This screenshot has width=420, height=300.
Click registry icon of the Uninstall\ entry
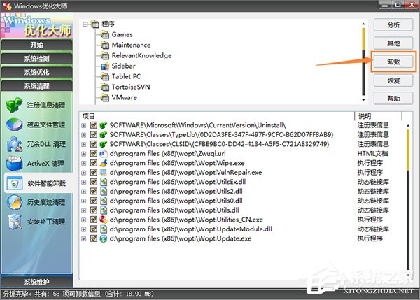(103, 125)
